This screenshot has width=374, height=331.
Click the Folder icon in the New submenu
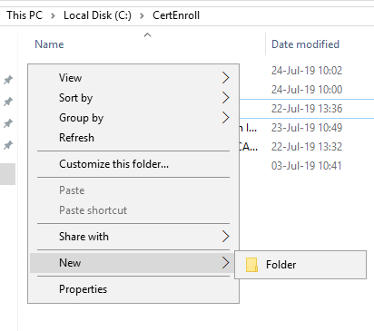tap(251, 265)
